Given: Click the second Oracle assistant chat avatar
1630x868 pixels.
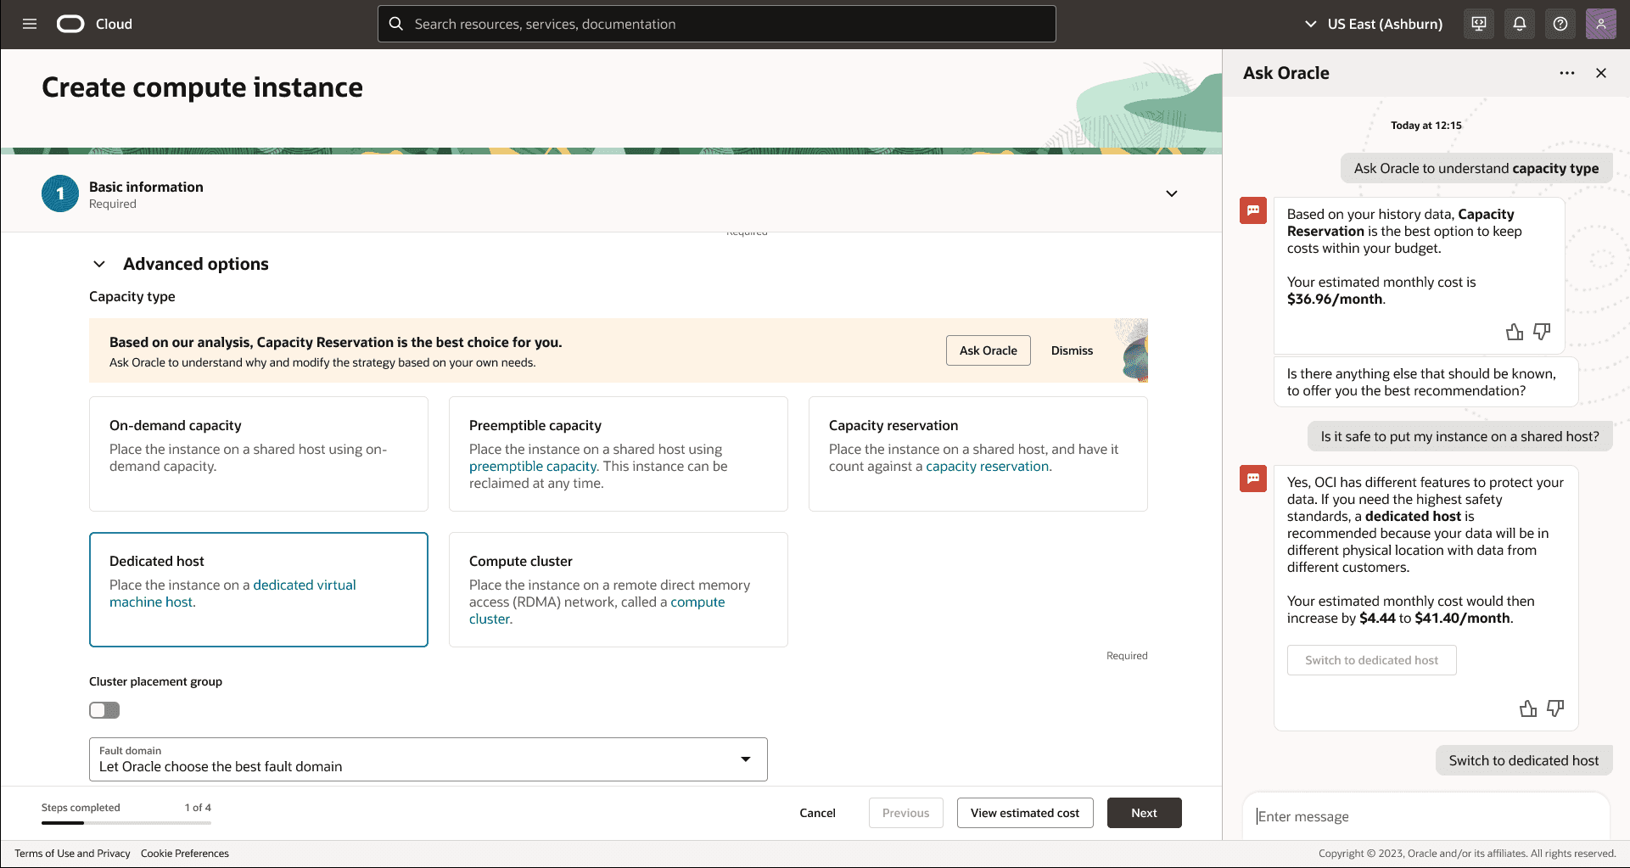Looking at the screenshot, I should pos(1253,479).
